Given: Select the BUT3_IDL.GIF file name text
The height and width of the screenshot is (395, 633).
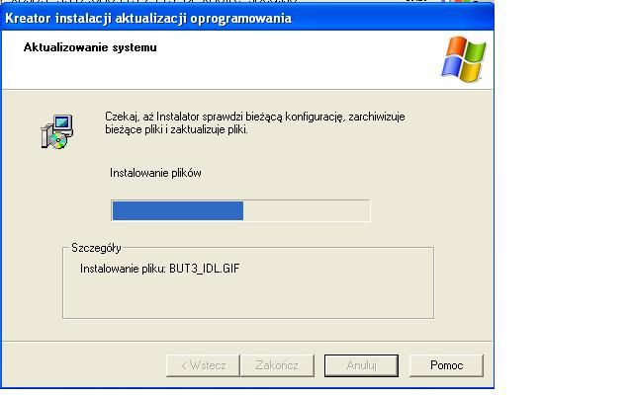Looking at the screenshot, I should pyautogui.click(x=205, y=269).
